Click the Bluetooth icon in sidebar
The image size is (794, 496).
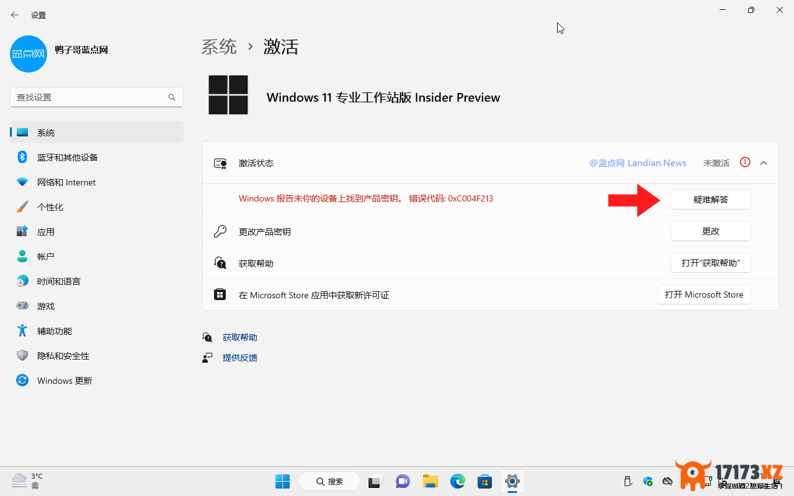(x=22, y=157)
